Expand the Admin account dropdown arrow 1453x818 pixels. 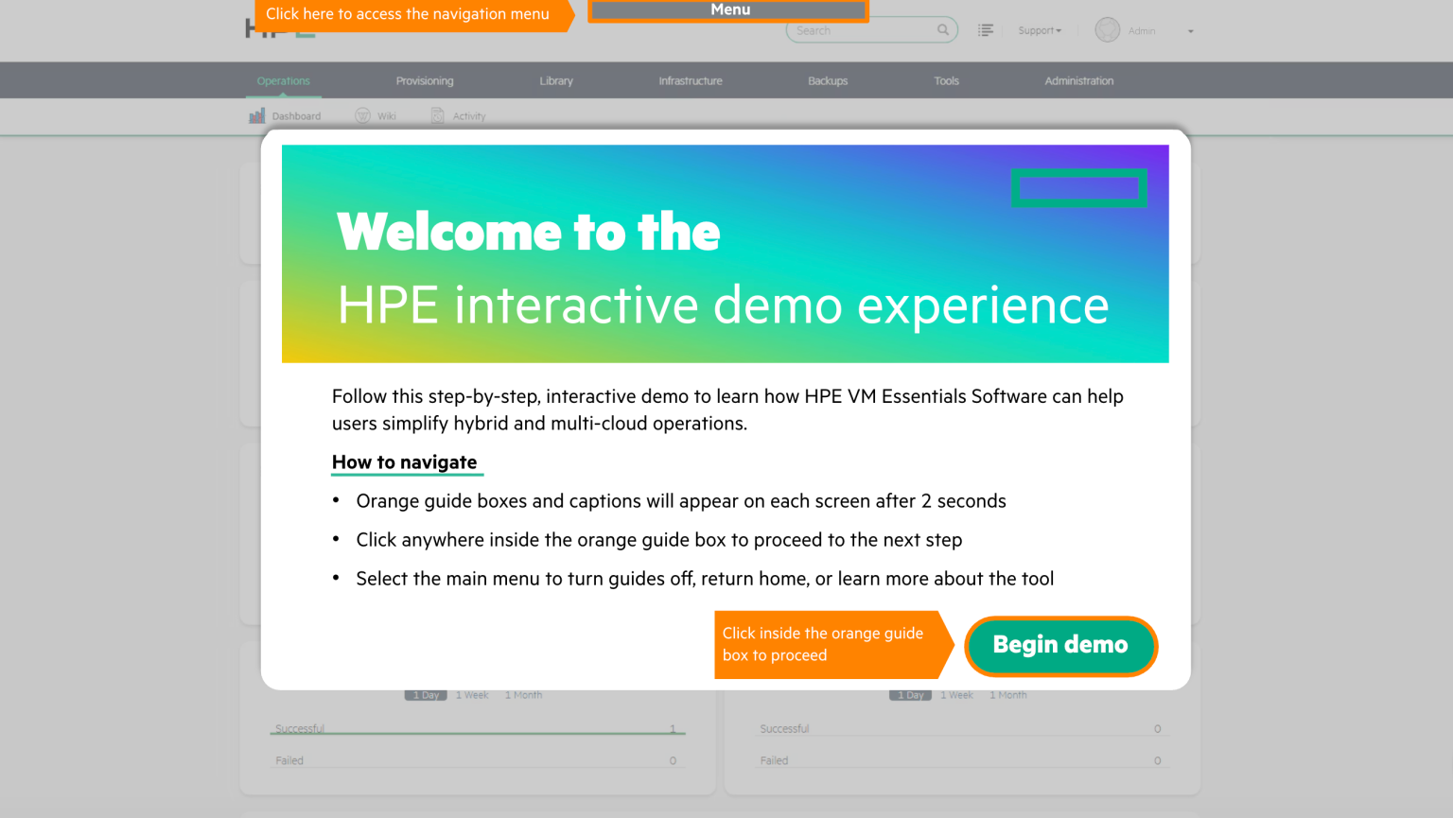pos(1190,31)
